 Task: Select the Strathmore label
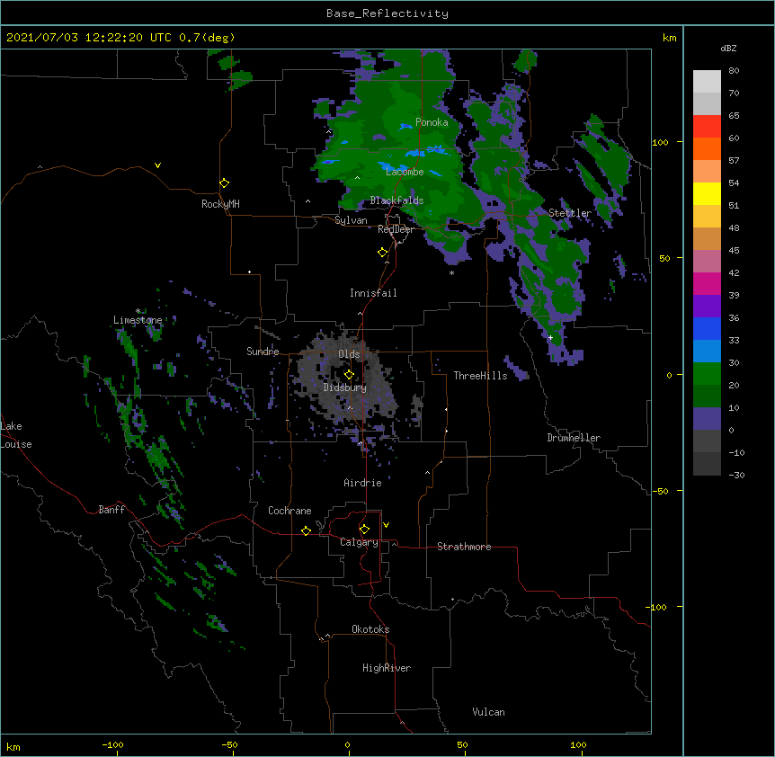click(464, 547)
